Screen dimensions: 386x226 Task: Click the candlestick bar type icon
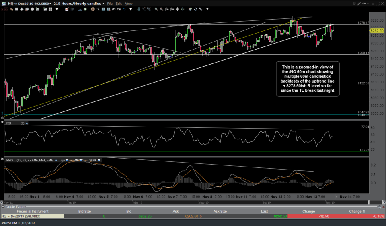click(72, 9)
